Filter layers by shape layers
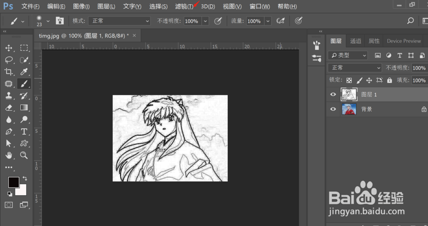This screenshot has height=226, width=428. coord(411,56)
